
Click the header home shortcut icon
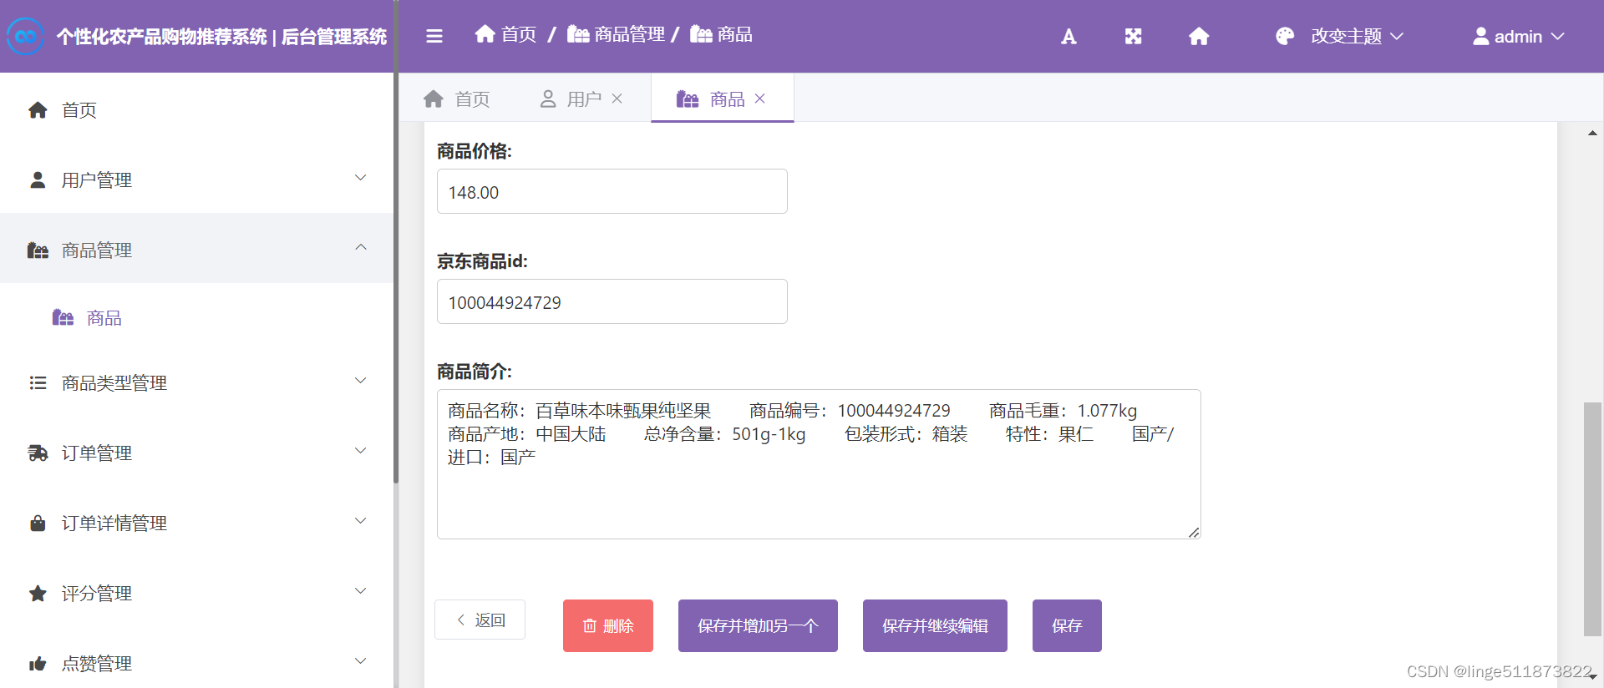pos(1199,36)
